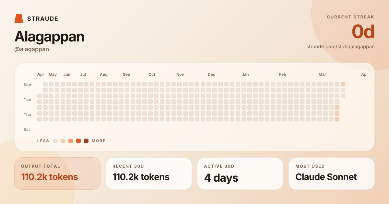
Task: Click the Nov month label on heatmap
Action: coord(180,74)
